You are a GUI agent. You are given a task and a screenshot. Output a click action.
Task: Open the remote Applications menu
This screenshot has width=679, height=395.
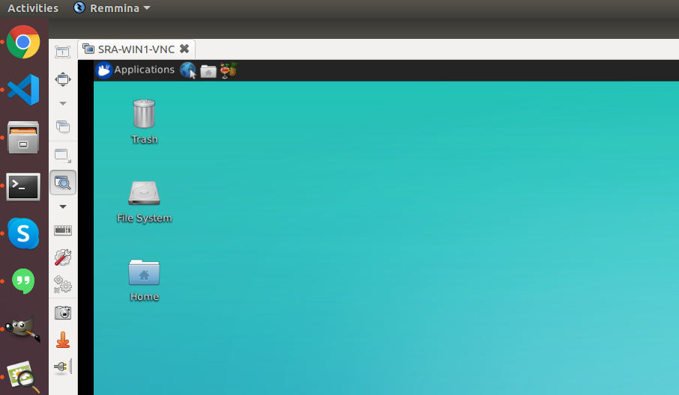(x=136, y=70)
